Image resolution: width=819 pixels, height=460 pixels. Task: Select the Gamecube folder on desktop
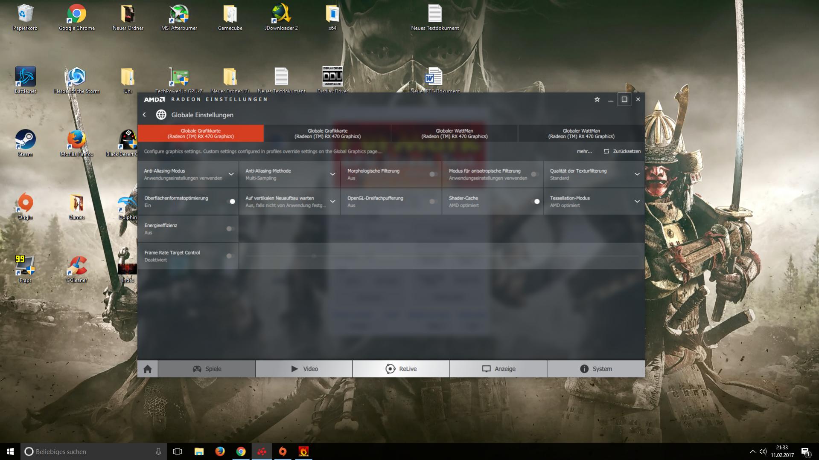230,18
